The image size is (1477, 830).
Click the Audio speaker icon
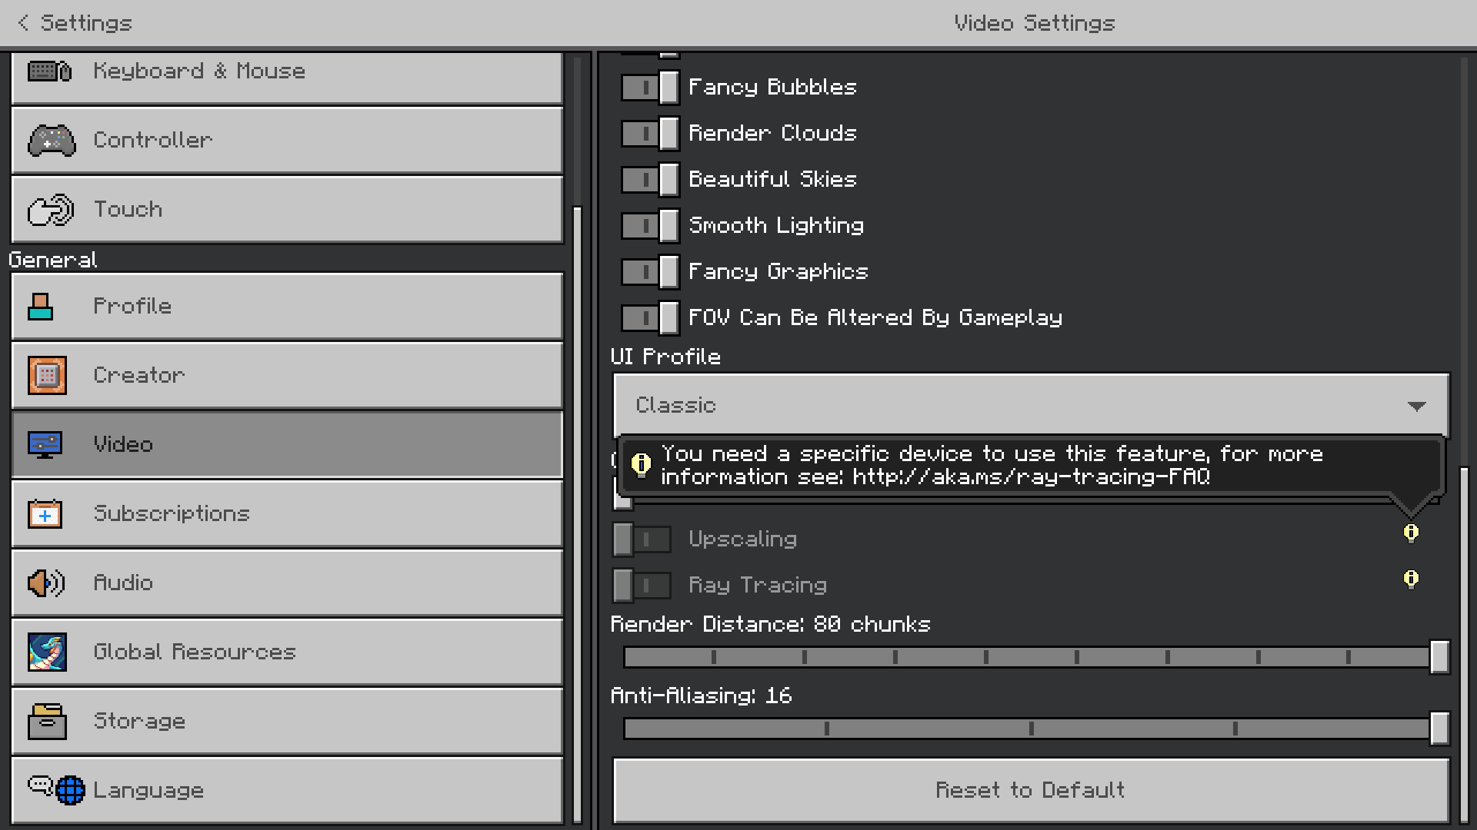[46, 583]
